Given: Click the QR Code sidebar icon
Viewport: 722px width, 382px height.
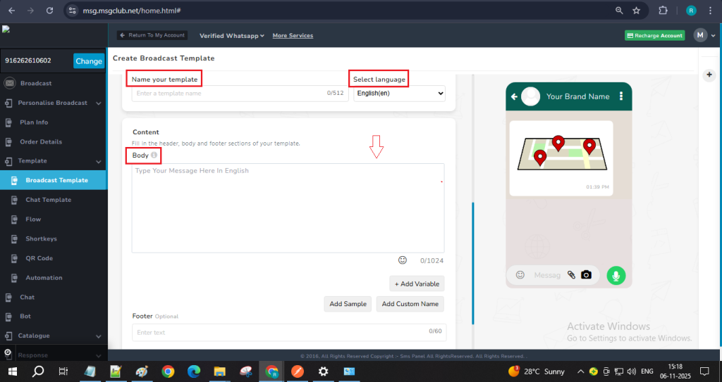Looking at the screenshot, I should click(11, 258).
